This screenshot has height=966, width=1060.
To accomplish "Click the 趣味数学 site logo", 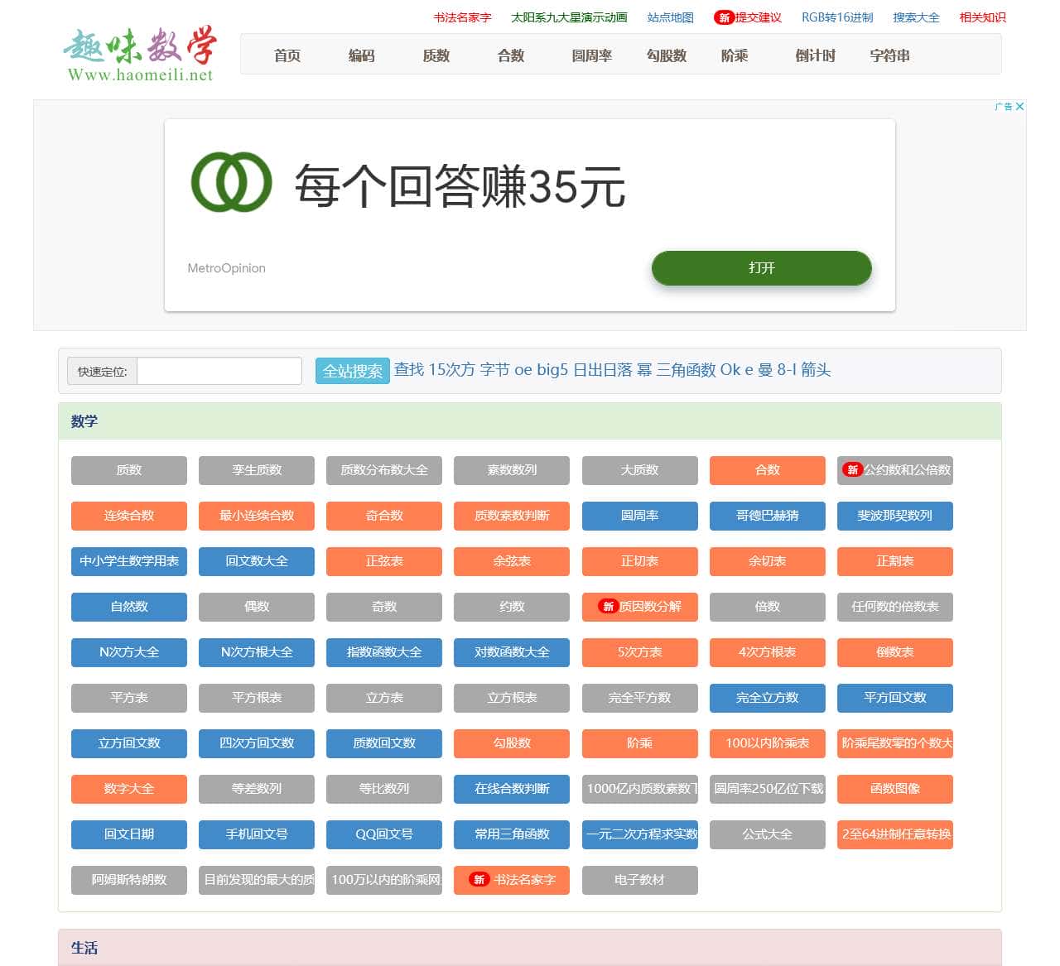I will (139, 52).
